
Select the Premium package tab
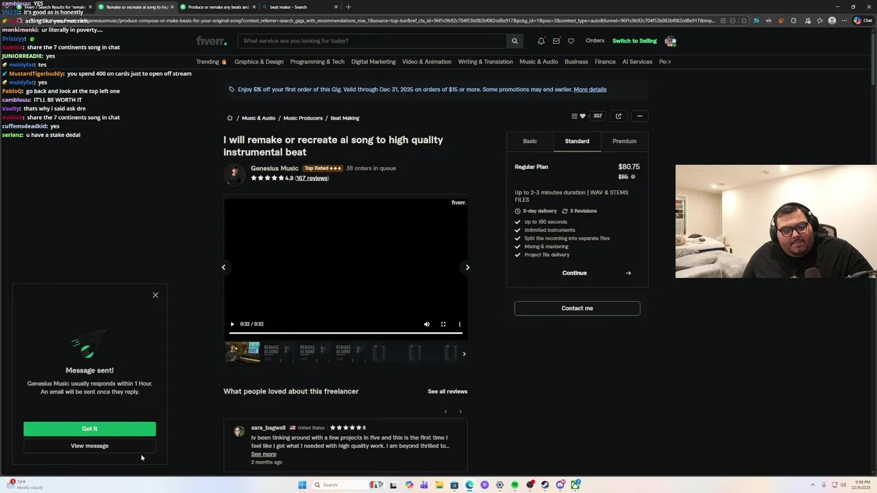[x=624, y=141]
